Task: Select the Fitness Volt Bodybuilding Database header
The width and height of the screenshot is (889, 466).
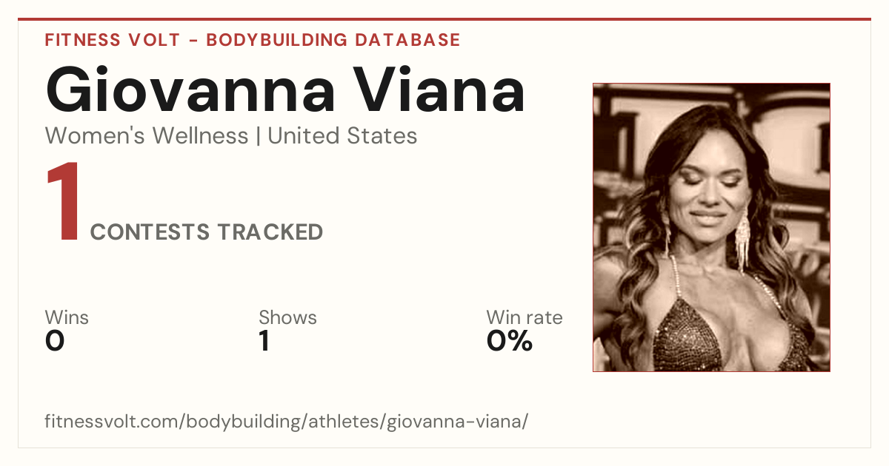Action: tap(253, 40)
